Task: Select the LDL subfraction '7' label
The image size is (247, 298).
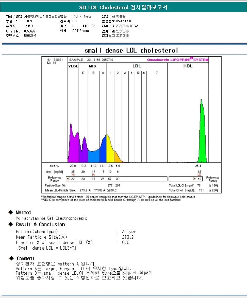Action: tap(157, 73)
